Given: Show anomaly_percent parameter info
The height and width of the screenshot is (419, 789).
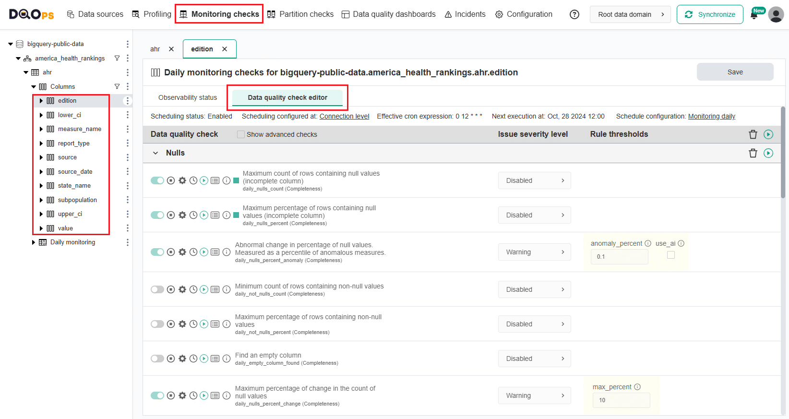Looking at the screenshot, I should coord(648,243).
